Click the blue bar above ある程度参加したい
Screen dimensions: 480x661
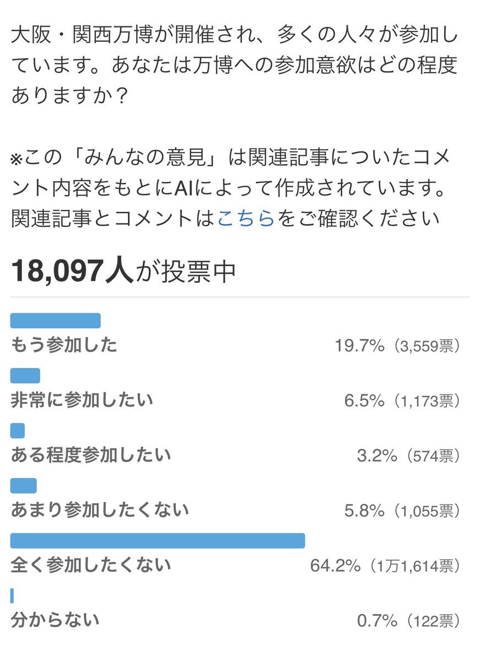pos(18,431)
